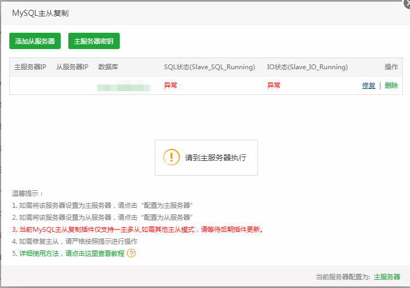Click tip 1 about 配置为主服务器

click(x=102, y=206)
